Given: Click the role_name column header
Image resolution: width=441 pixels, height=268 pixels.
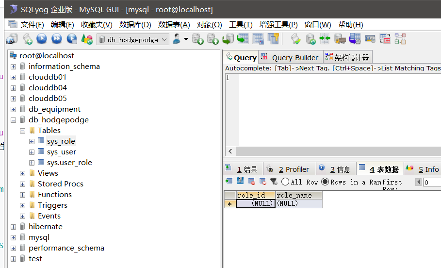Looking at the screenshot, I should 299,195.
